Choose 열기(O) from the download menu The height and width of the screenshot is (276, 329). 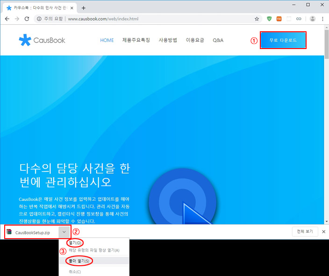point(75,243)
